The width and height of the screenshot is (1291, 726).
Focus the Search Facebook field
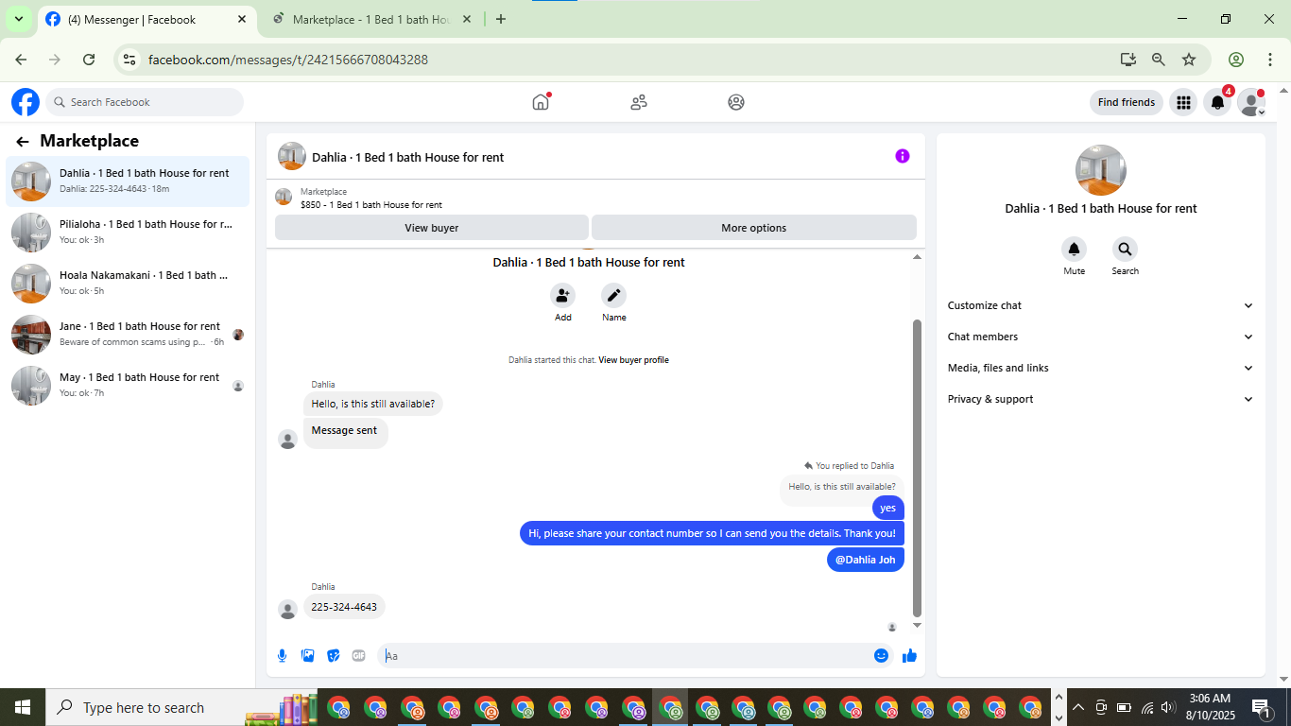[145, 102]
